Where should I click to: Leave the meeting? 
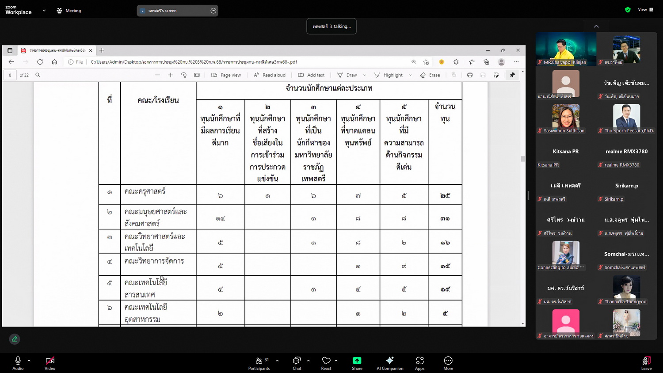pyautogui.click(x=646, y=363)
